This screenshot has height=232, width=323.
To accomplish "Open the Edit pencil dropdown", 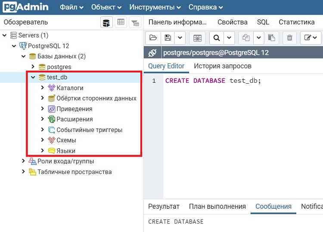I will pos(311,38).
